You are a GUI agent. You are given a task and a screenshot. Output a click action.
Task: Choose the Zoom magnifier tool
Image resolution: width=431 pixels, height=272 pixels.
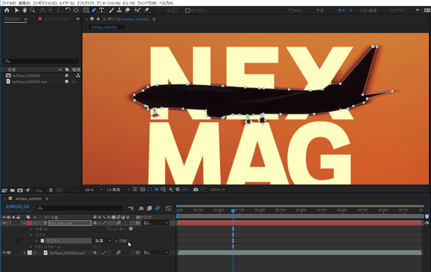tap(33, 10)
